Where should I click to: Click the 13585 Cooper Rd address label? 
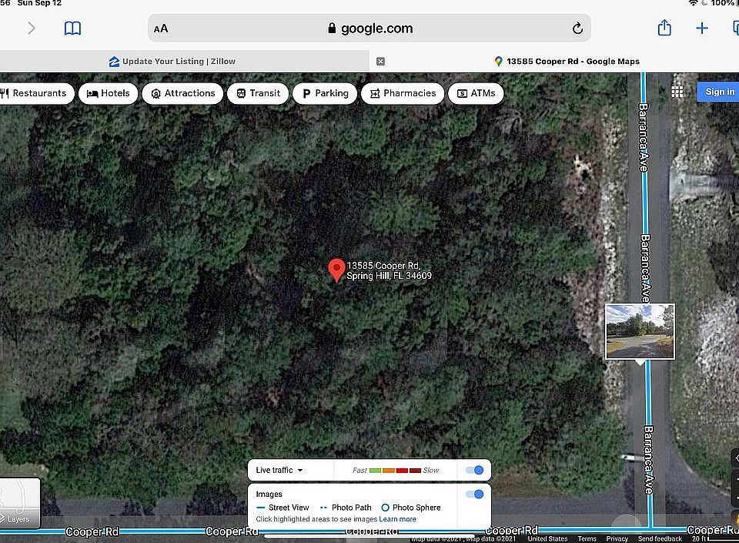389,270
